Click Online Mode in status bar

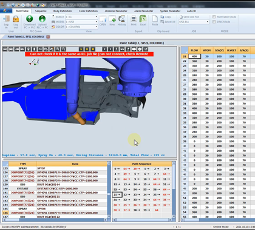coord(221,227)
